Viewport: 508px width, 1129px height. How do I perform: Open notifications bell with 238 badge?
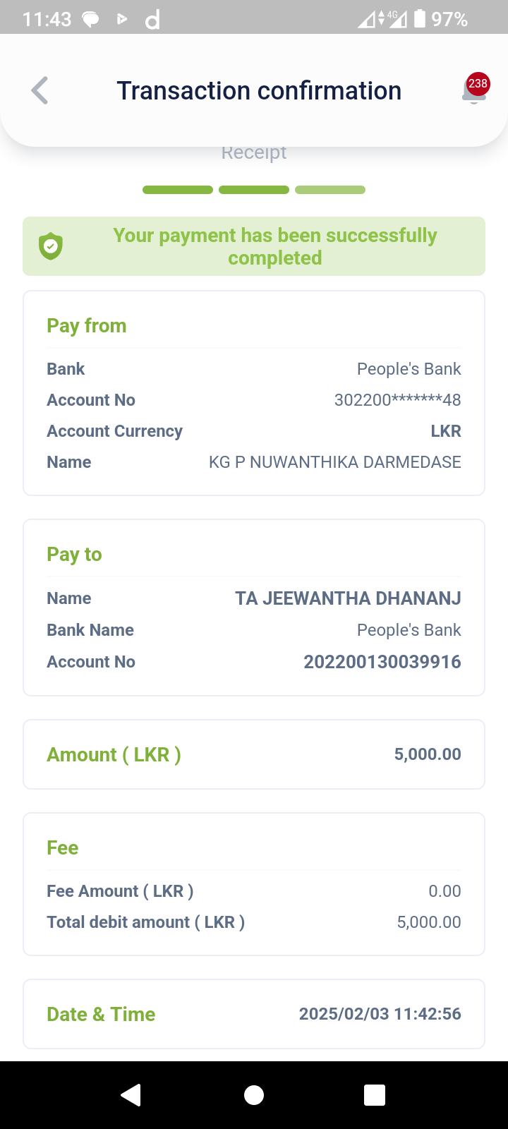[x=474, y=91]
